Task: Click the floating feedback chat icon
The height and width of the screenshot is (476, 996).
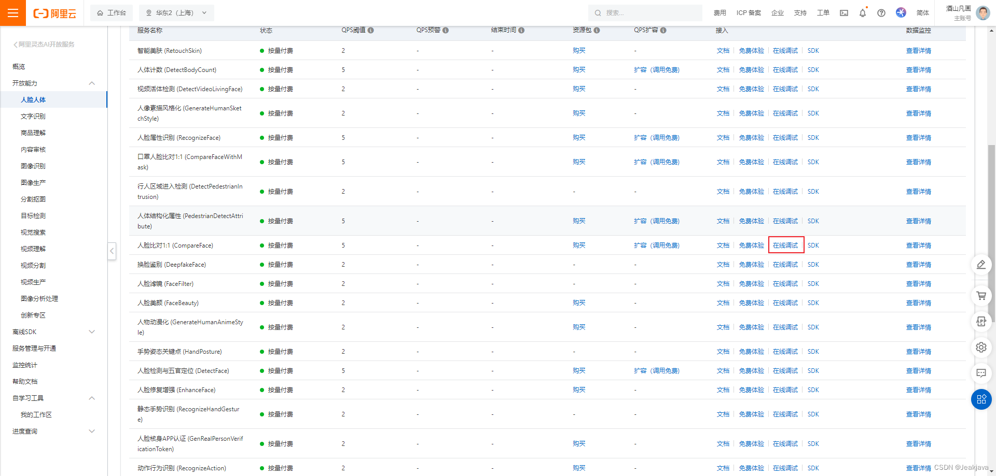Action: (981, 373)
